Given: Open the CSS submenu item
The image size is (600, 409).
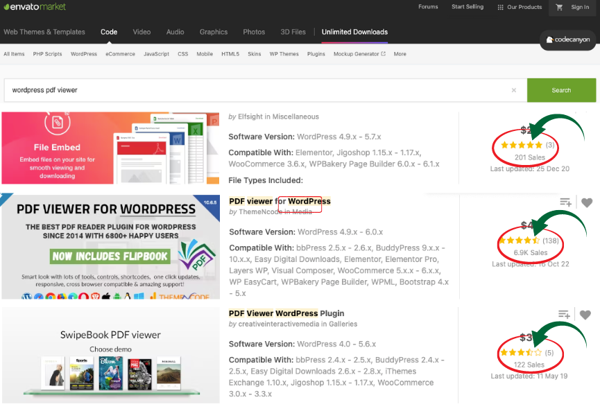Looking at the screenshot, I should tap(183, 54).
